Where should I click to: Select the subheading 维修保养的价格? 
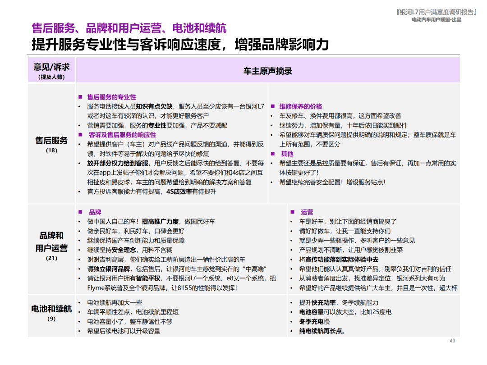click(301, 106)
